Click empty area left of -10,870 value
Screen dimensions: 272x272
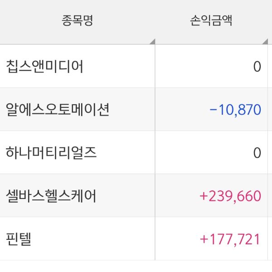click(181, 110)
